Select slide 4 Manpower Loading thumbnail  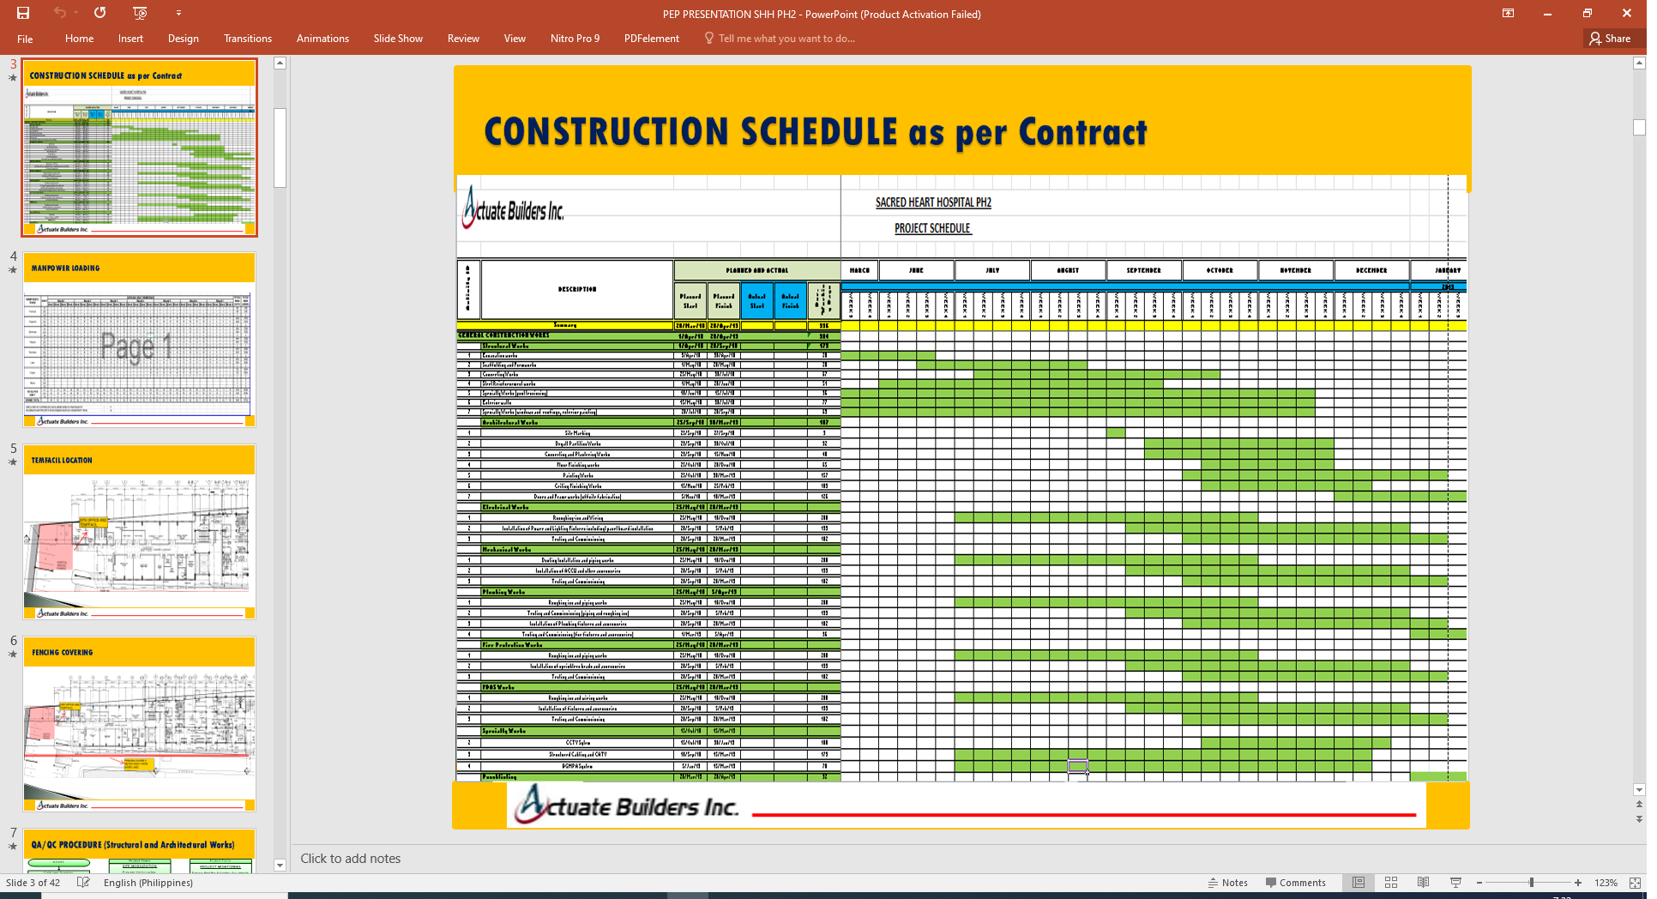point(139,340)
